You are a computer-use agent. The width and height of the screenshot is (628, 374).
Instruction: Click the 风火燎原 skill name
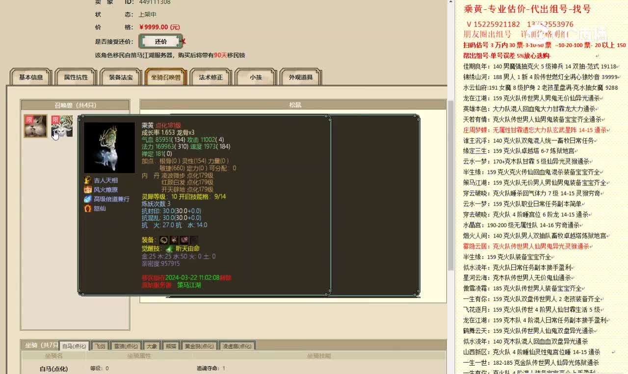(x=106, y=190)
